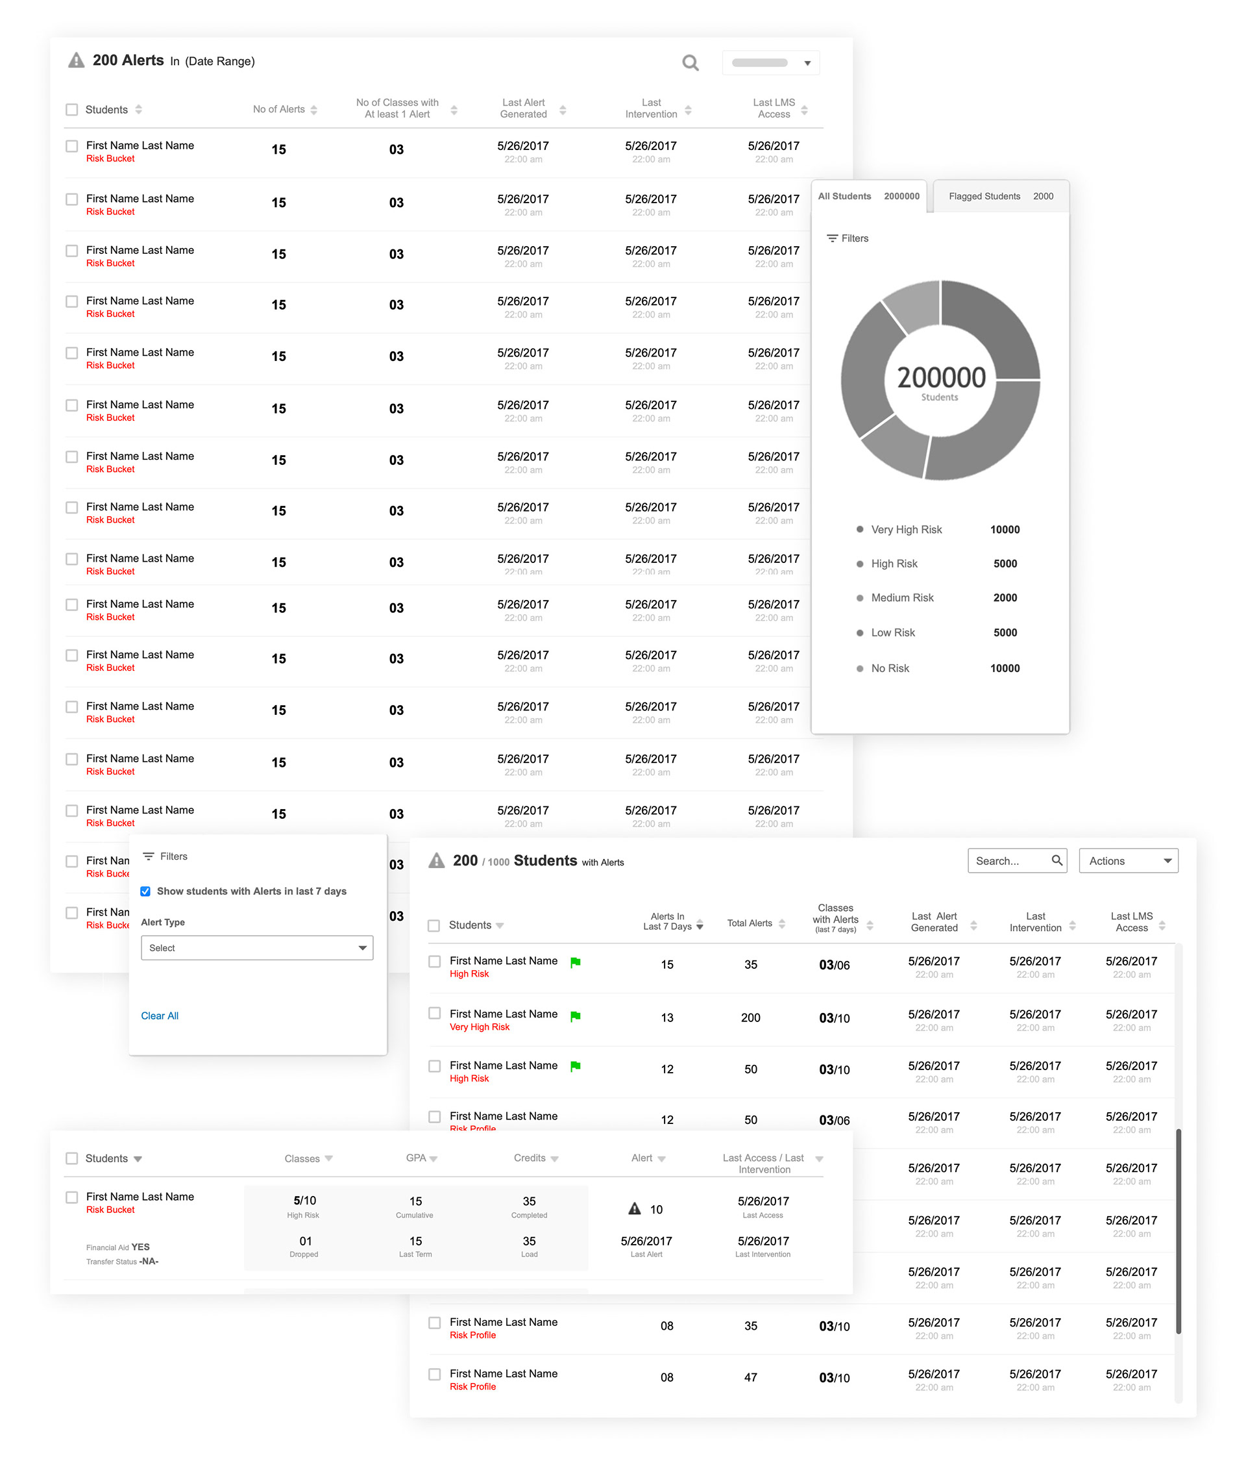The height and width of the screenshot is (1472, 1246).
Task: Sort by No of Classes with At least 1 Alert
Action: tap(454, 110)
